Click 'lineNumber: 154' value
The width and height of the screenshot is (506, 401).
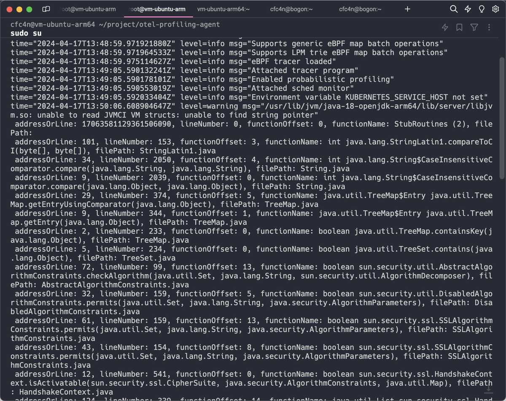pyautogui.click(x=133, y=347)
